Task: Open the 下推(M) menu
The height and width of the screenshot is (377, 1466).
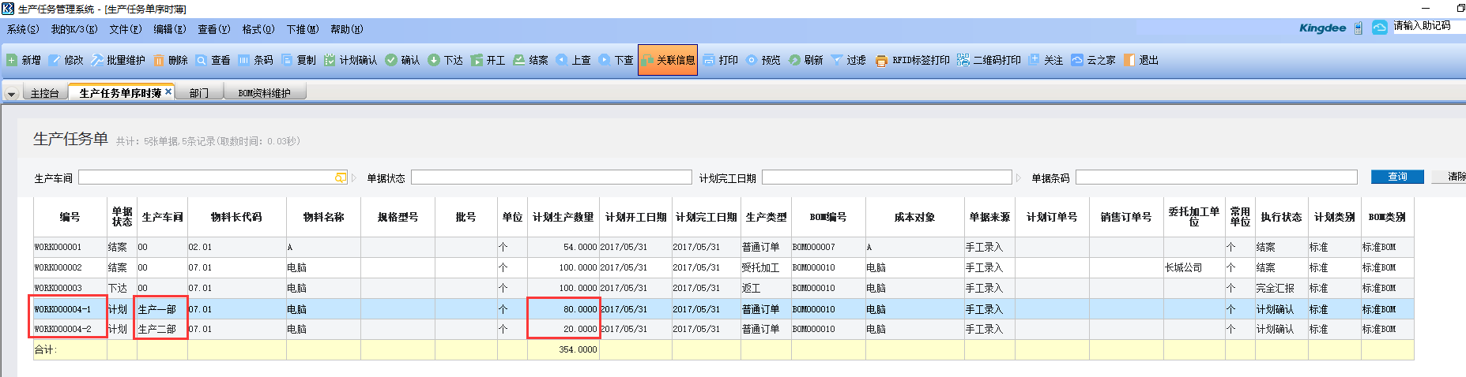Action: pyautogui.click(x=302, y=29)
